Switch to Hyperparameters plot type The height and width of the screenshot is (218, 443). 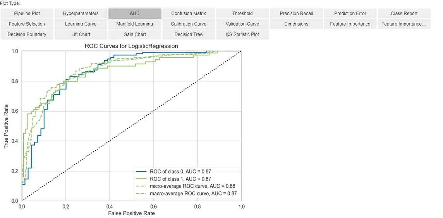pos(81,13)
